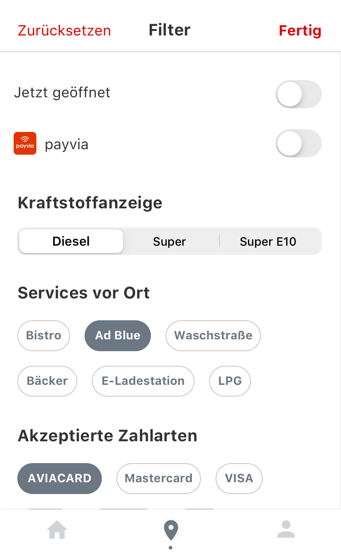Switch fuel display to Super
The width and height of the screenshot is (341, 555).
[169, 242]
